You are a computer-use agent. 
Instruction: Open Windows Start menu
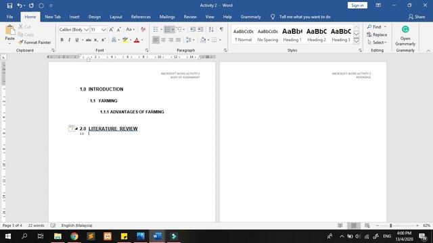pyautogui.click(x=8, y=236)
